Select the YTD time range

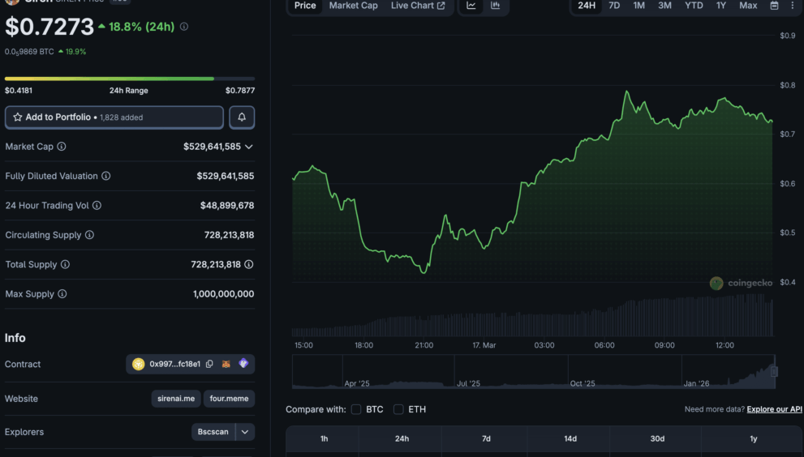[694, 6]
